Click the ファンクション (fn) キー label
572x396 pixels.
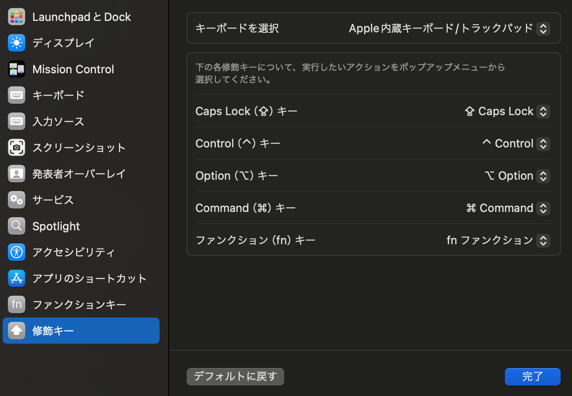coord(255,240)
